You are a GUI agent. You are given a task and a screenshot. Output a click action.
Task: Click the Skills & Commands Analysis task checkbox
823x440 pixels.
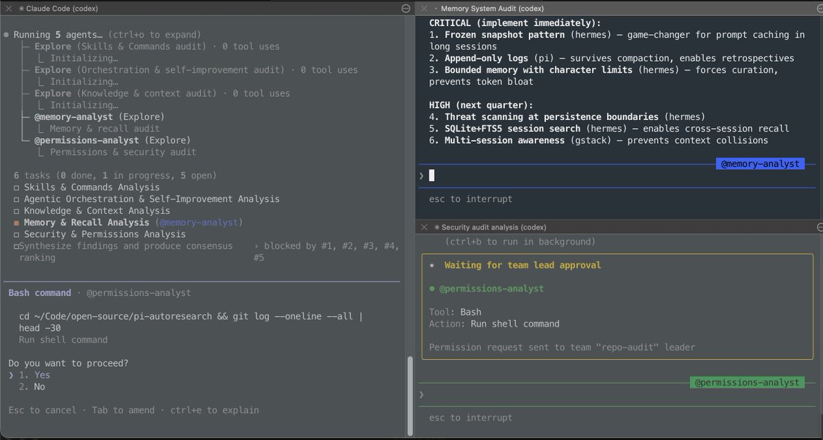coord(16,187)
